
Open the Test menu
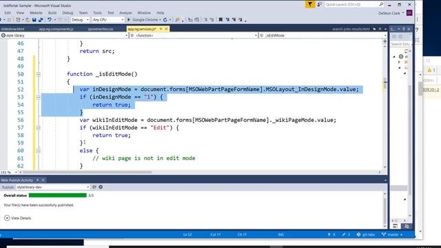[110, 13]
